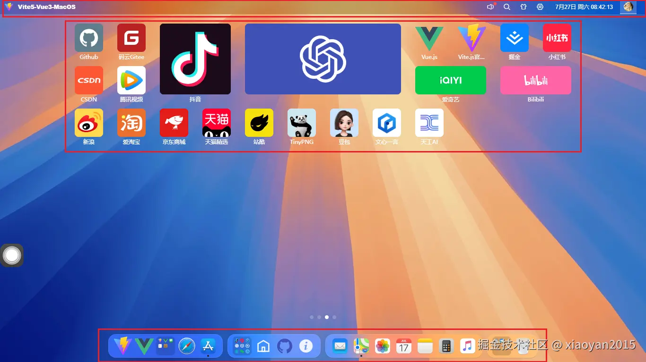
Task: Open the CSDN app icon
Action: point(89,80)
